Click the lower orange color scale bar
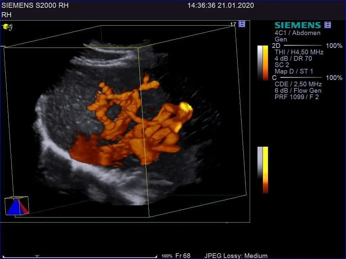 [266, 169]
